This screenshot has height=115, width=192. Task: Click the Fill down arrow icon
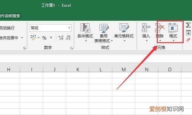coord(188,33)
